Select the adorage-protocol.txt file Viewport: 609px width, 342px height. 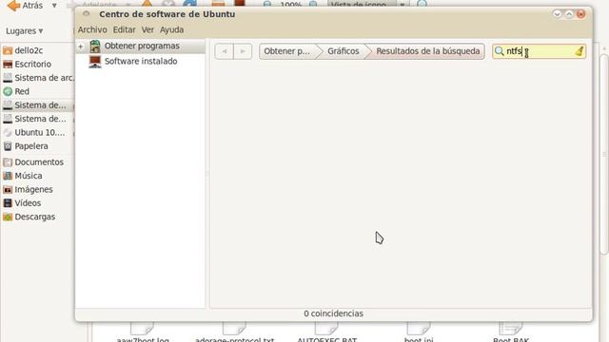point(235,332)
